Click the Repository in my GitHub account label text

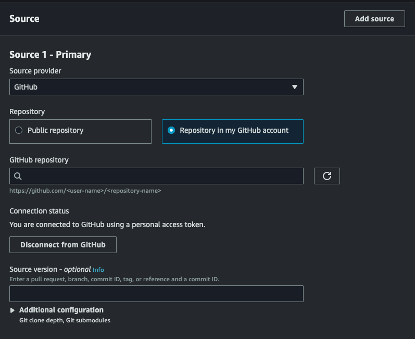point(234,130)
